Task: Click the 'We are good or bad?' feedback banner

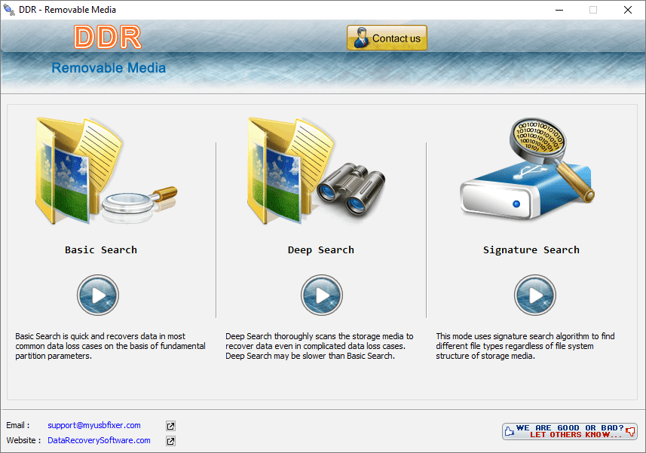Action: [x=570, y=431]
